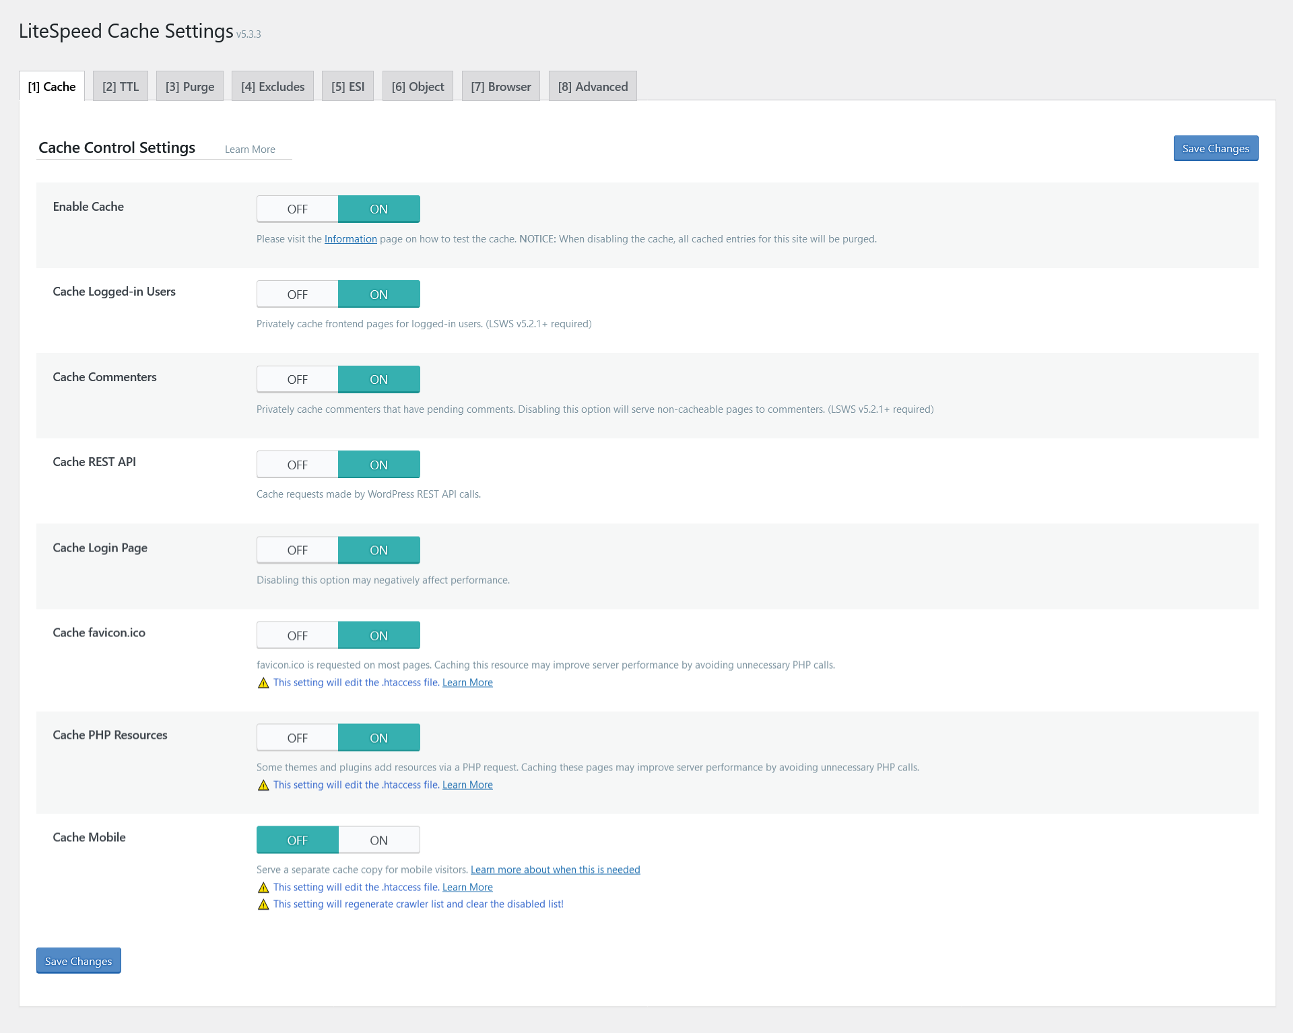Select OFF for Cache Mobile

click(297, 840)
